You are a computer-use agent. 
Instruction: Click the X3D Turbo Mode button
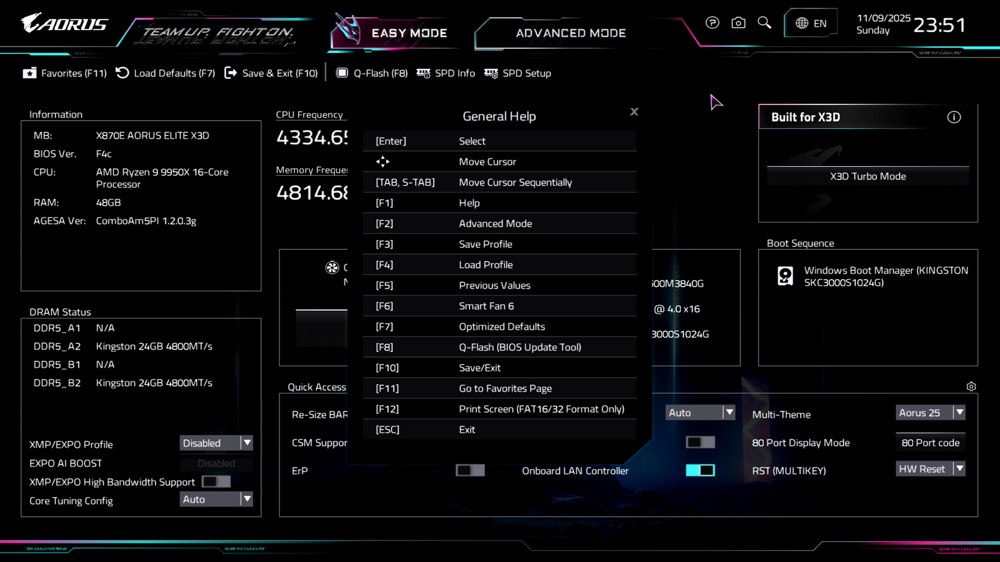click(868, 176)
